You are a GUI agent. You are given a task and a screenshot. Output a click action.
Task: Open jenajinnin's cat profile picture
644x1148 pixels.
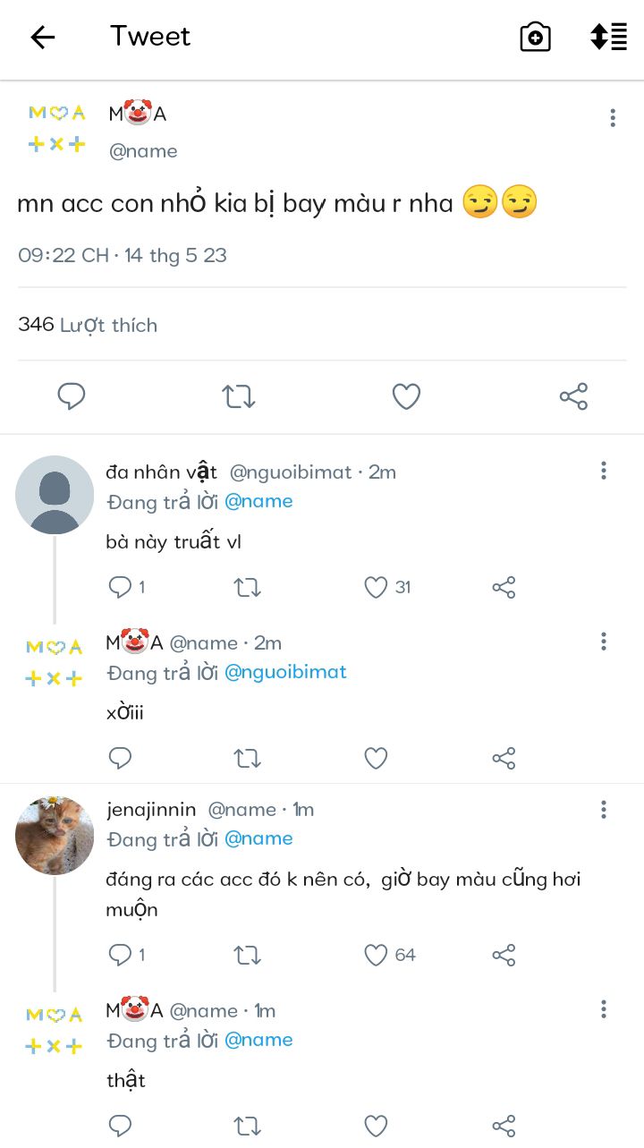tap(55, 835)
